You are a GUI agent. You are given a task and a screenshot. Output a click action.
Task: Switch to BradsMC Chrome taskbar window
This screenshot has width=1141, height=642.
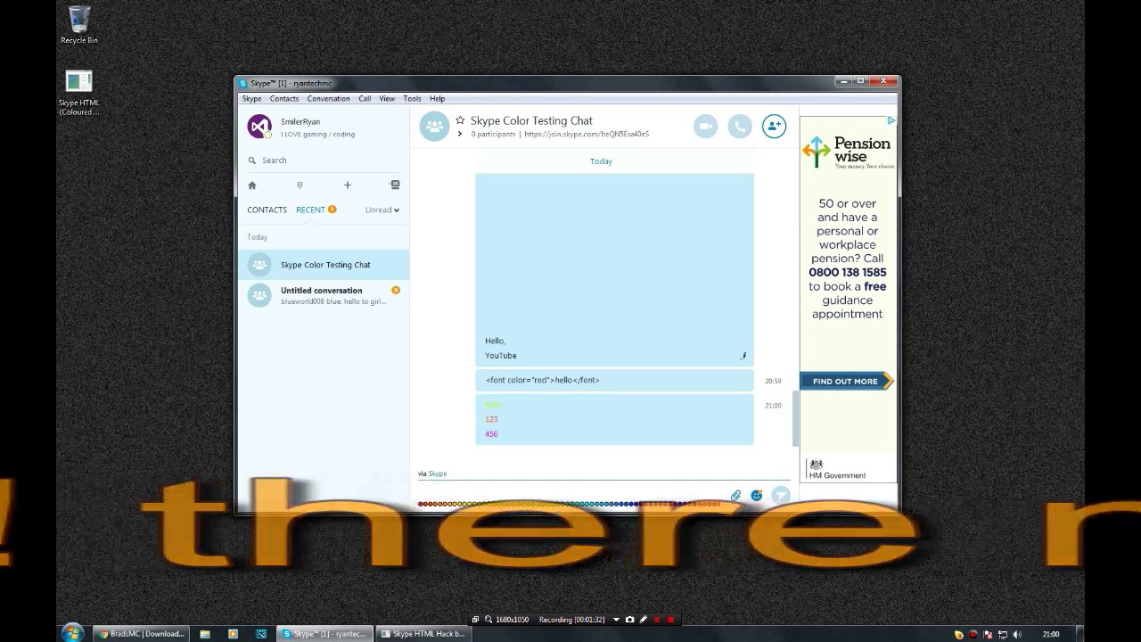click(x=142, y=634)
